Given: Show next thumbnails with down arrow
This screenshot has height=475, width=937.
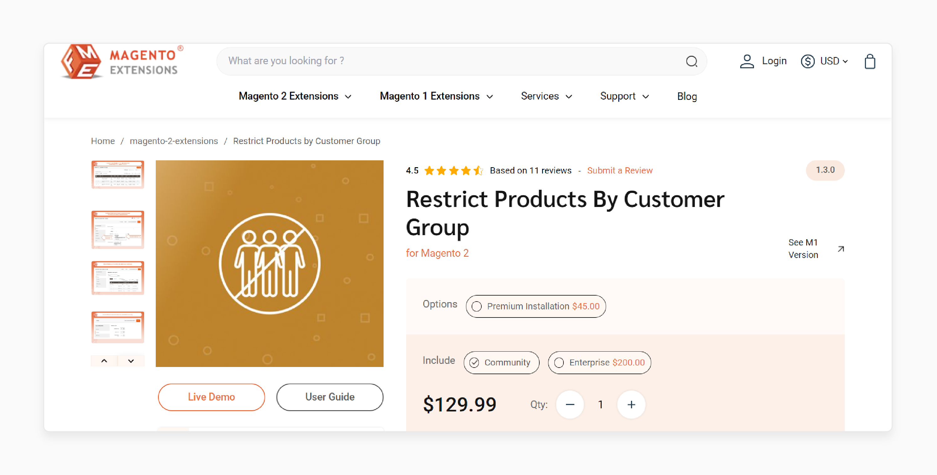Looking at the screenshot, I should (x=131, y=361).
